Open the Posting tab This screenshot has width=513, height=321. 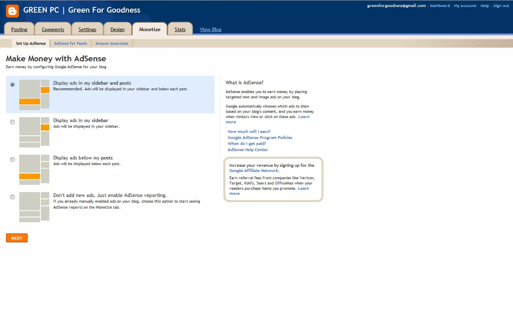19,29
